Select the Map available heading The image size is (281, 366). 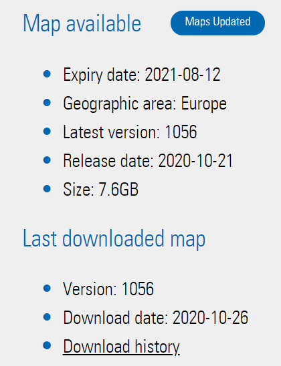point(82,24)
